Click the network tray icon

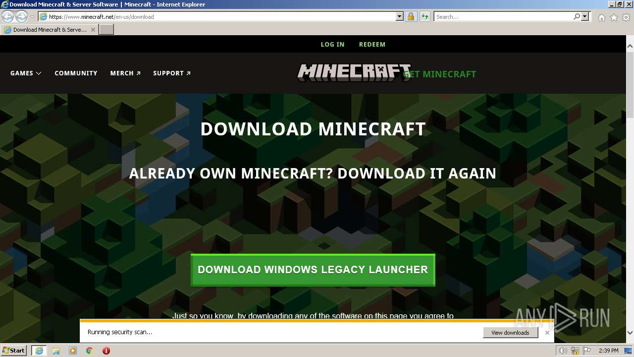click(x=575, y=351)
